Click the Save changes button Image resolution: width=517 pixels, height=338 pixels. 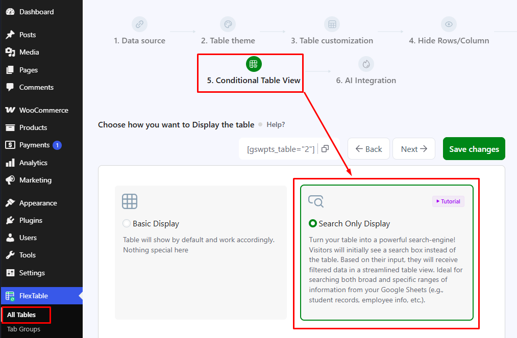pyautogui.click(x=474, y=149)
